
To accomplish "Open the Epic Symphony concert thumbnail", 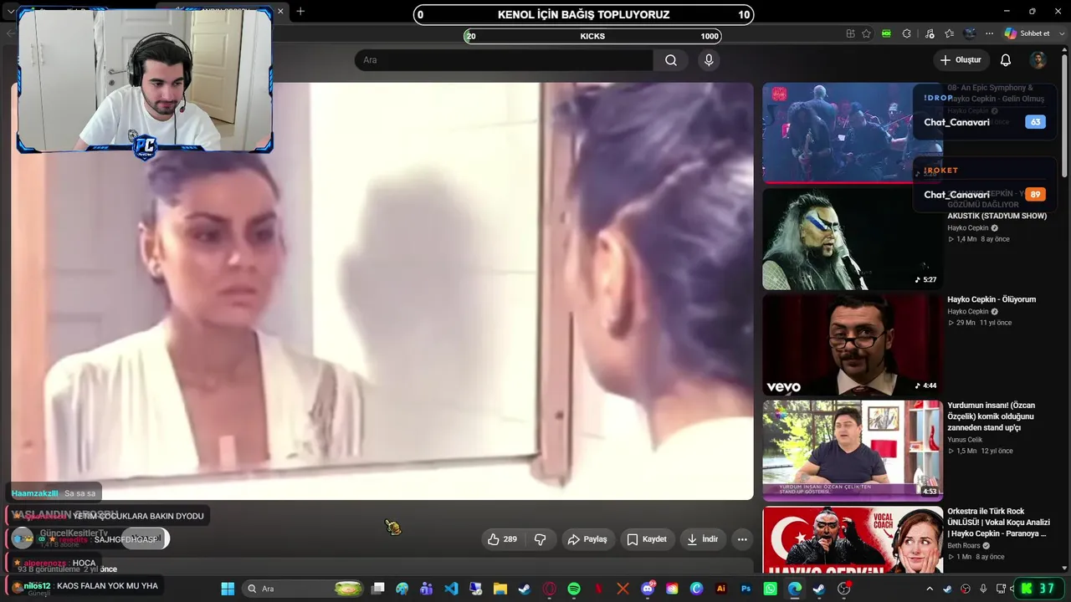I will click(853, 133).
